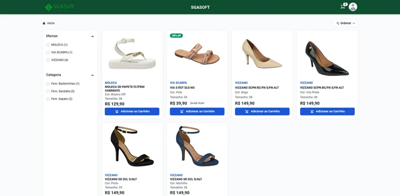Click the Cor: Branco Off text
Screen dimensions: 400x196
pos(115,94)
